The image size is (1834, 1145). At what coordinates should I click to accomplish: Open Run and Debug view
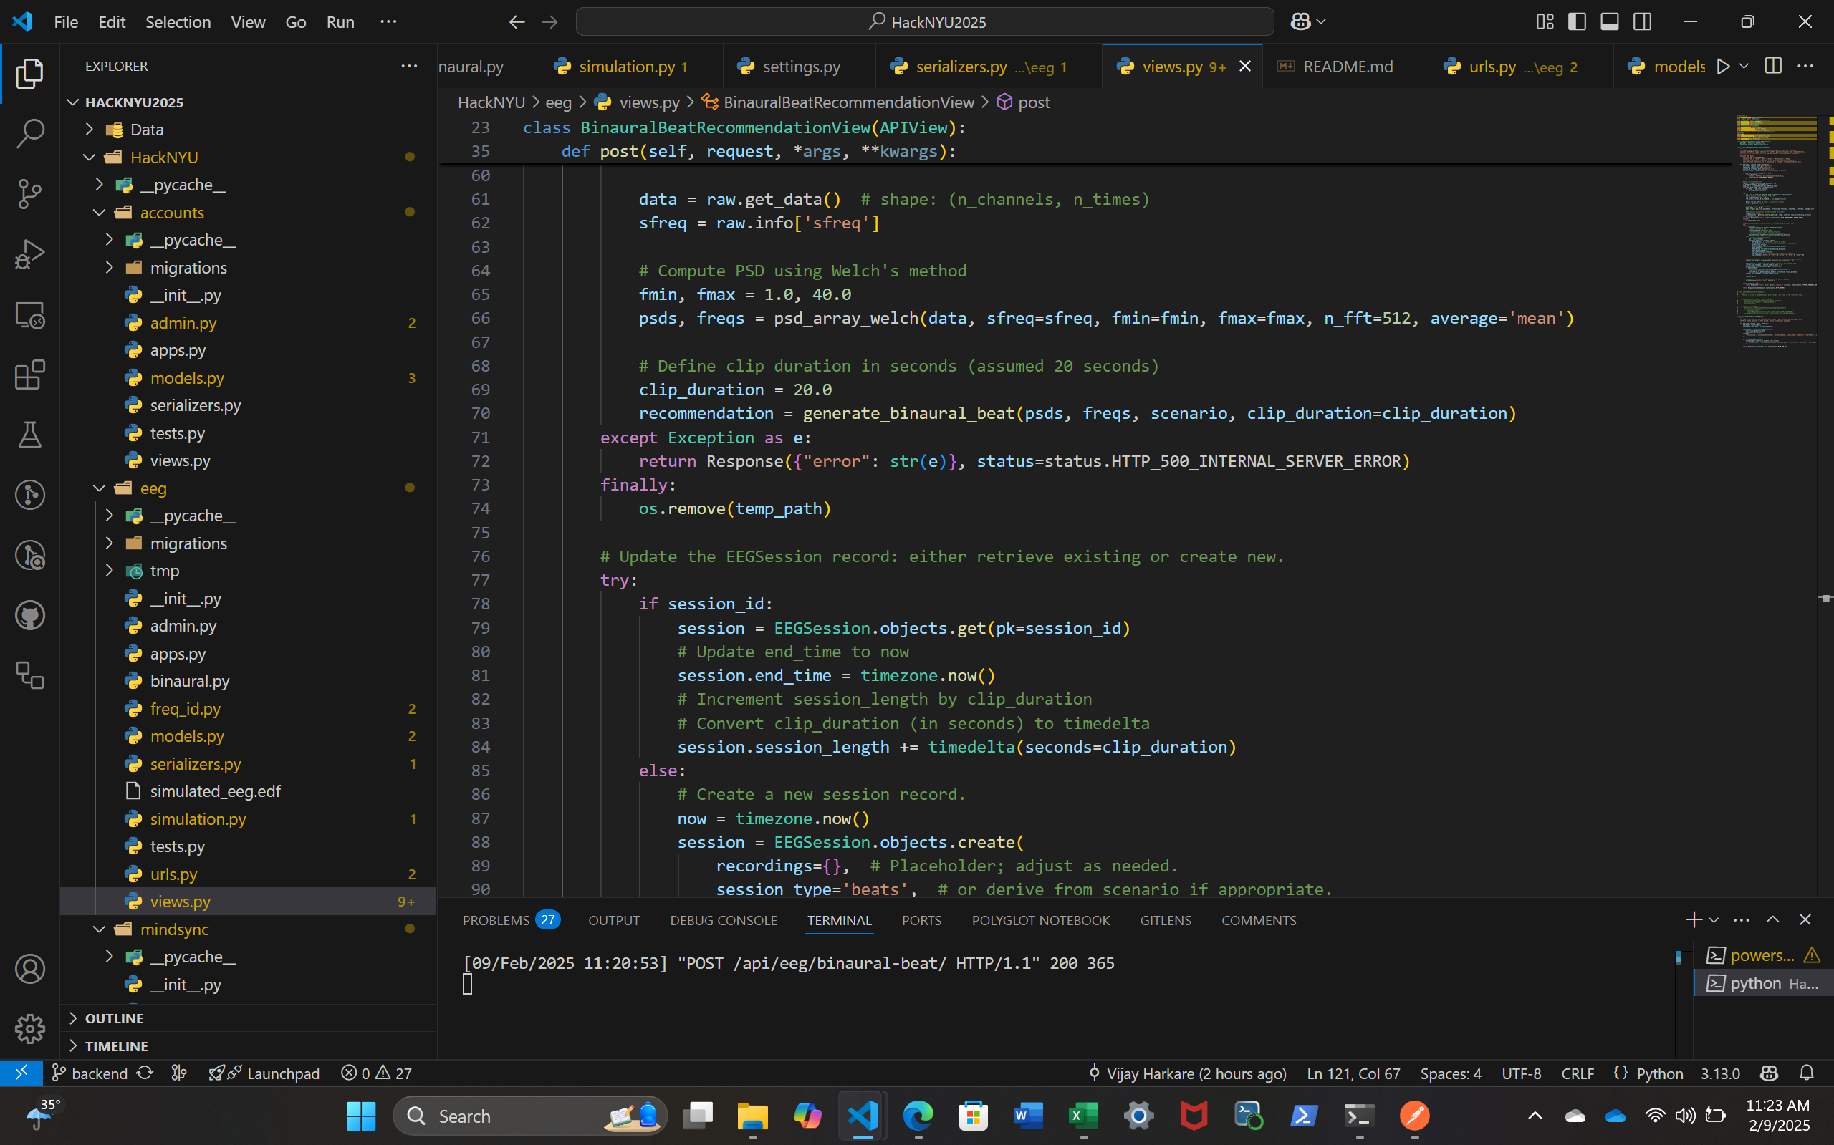(x=29, y=254)
